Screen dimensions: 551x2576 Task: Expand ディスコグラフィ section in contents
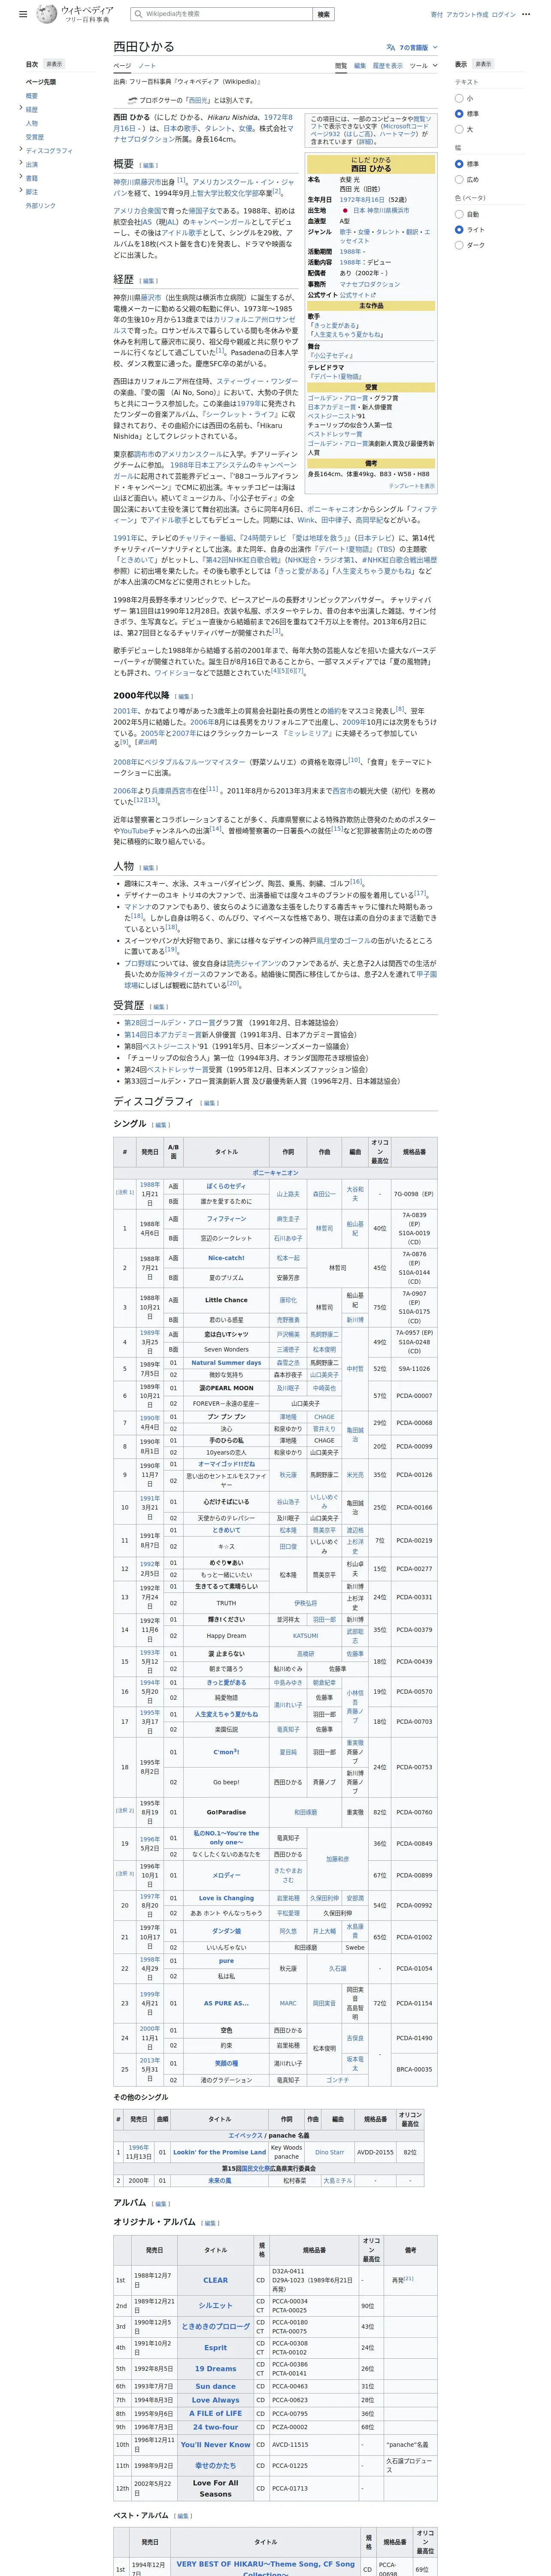[20, 148]
